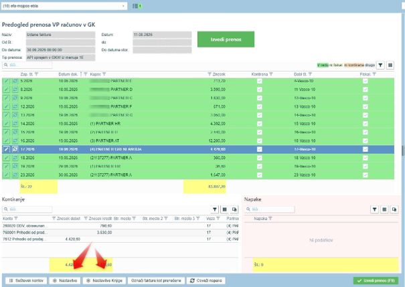Sort by Datum dok. column header
The height and width of the screenshot is (287, 405).
(x=68, y=74)
